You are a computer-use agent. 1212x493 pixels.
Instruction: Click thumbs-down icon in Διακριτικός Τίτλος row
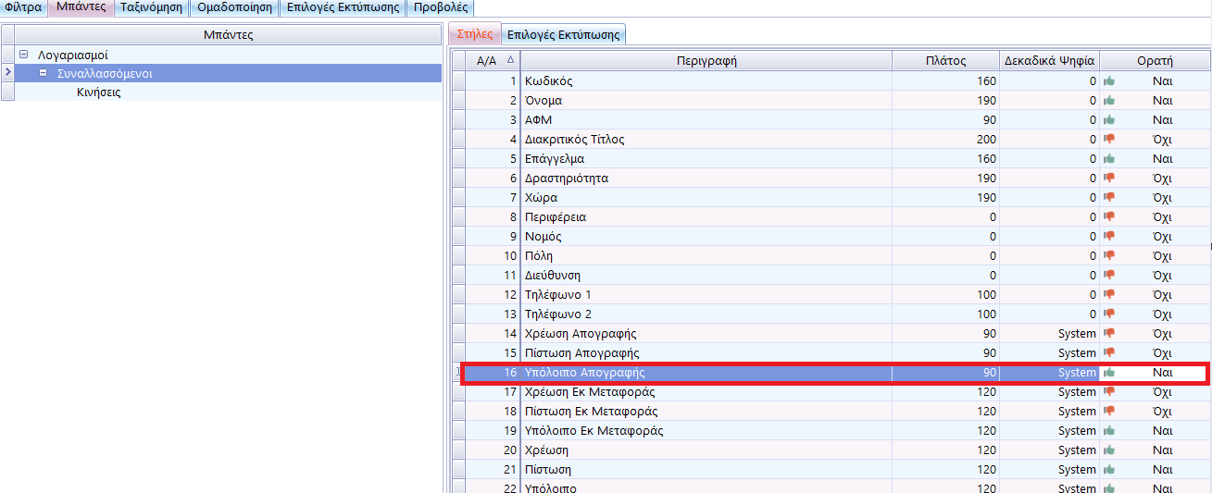click(1109, 140)
